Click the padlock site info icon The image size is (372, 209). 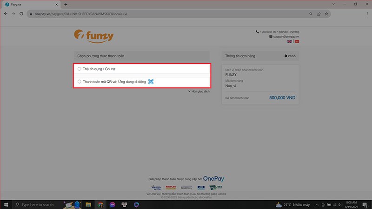point(31,14)
